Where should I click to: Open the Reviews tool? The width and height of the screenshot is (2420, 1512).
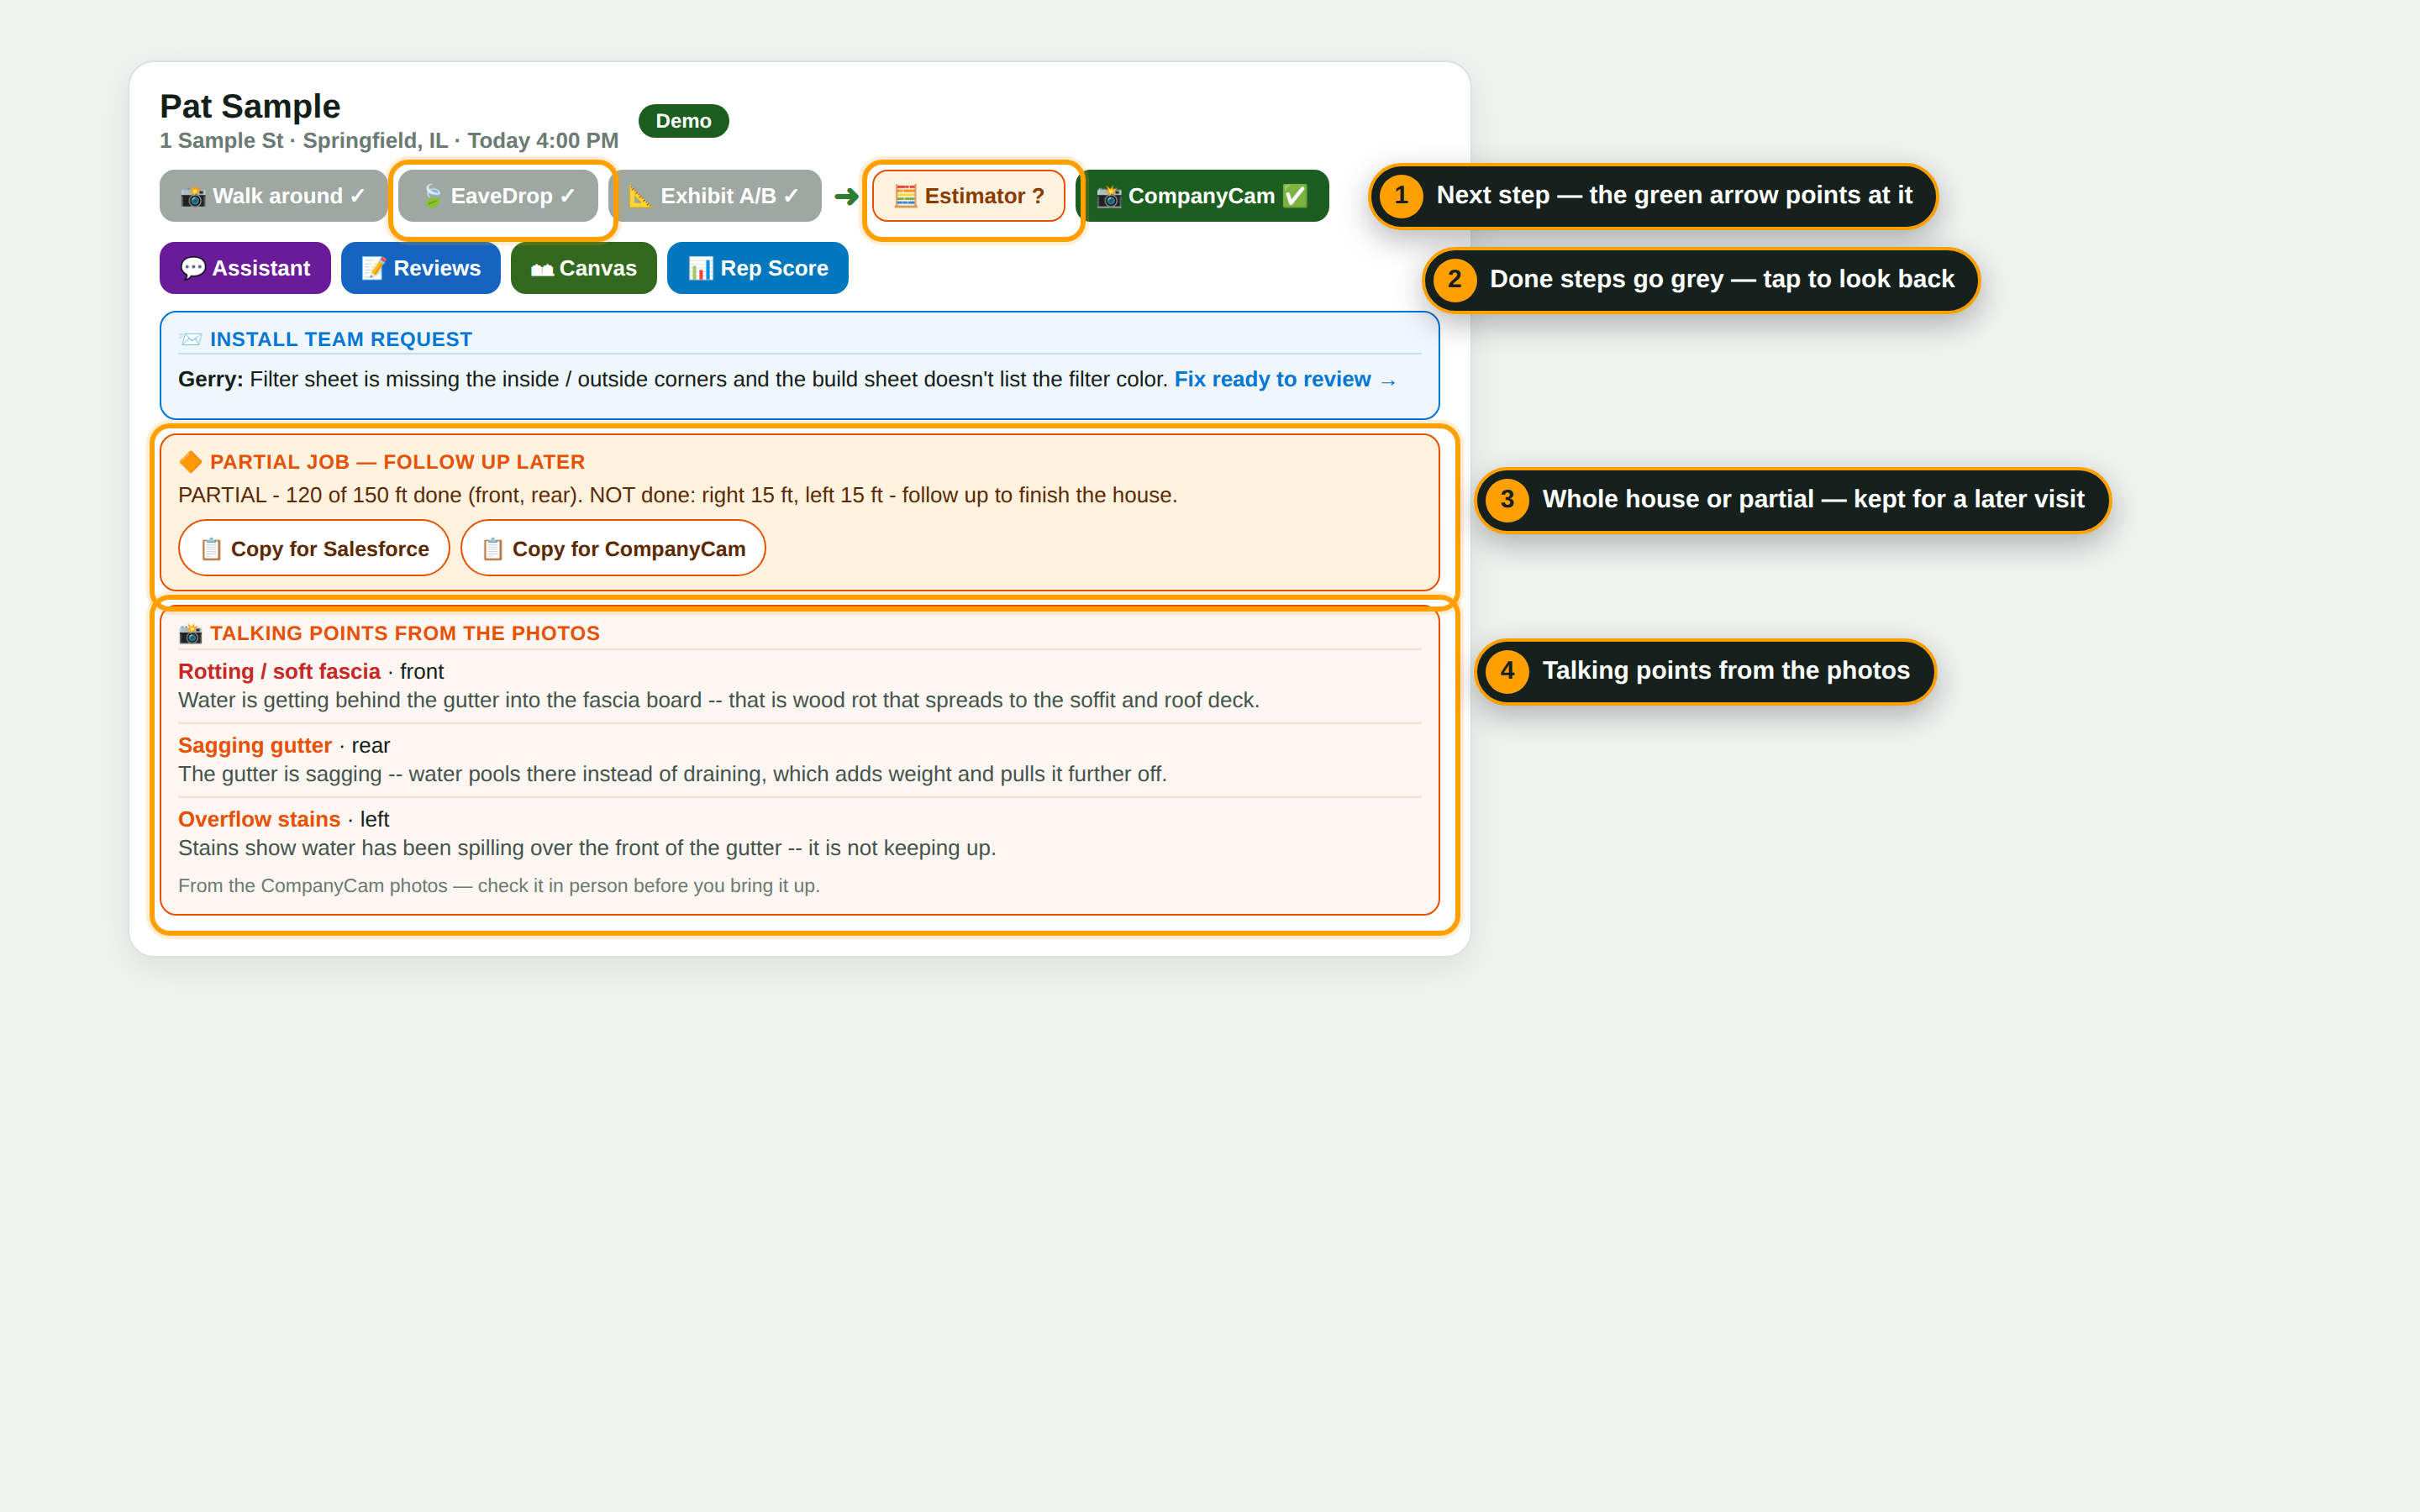[x=420, y=268]
